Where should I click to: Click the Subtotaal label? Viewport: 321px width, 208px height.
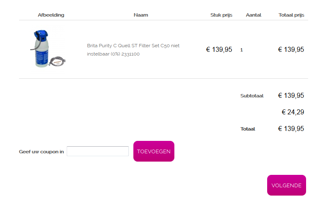[252, 96]
